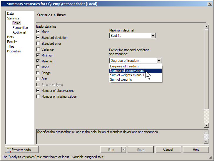The image size is (214, 161).
Task: Click the SAS title bar icon
Action: click(4, 4)
